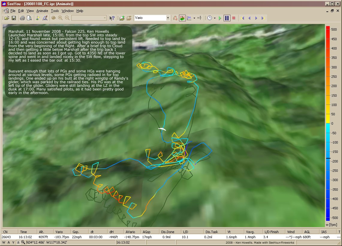342x246 pixels.
Task: Click the context help arrow icon
Action: [112, 18]
